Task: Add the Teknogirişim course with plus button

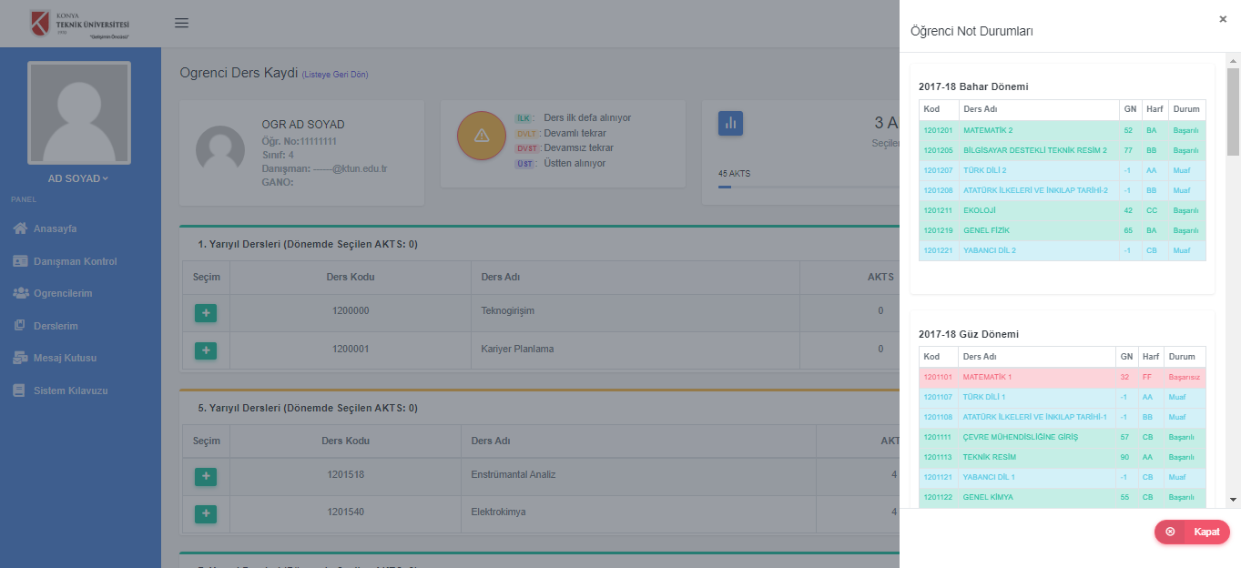Action: pos(206,313)
